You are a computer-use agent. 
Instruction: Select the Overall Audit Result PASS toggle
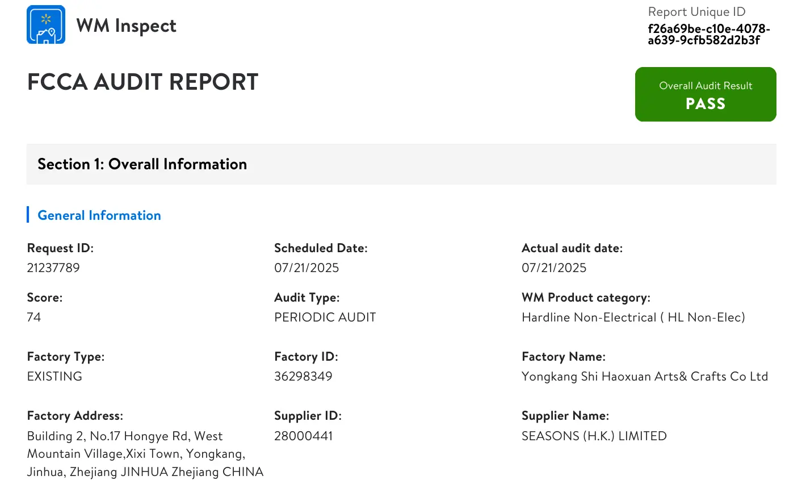click(705, 94)
